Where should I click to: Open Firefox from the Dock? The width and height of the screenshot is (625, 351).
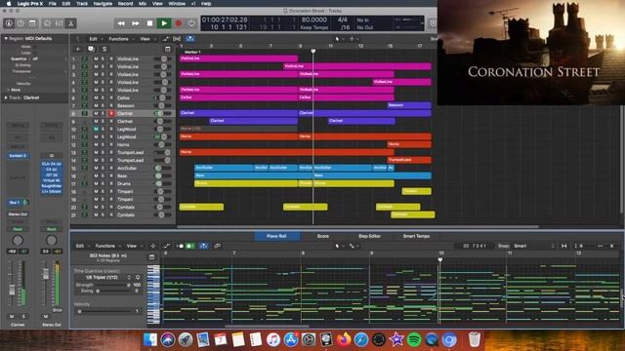click(x=343, y=340)
